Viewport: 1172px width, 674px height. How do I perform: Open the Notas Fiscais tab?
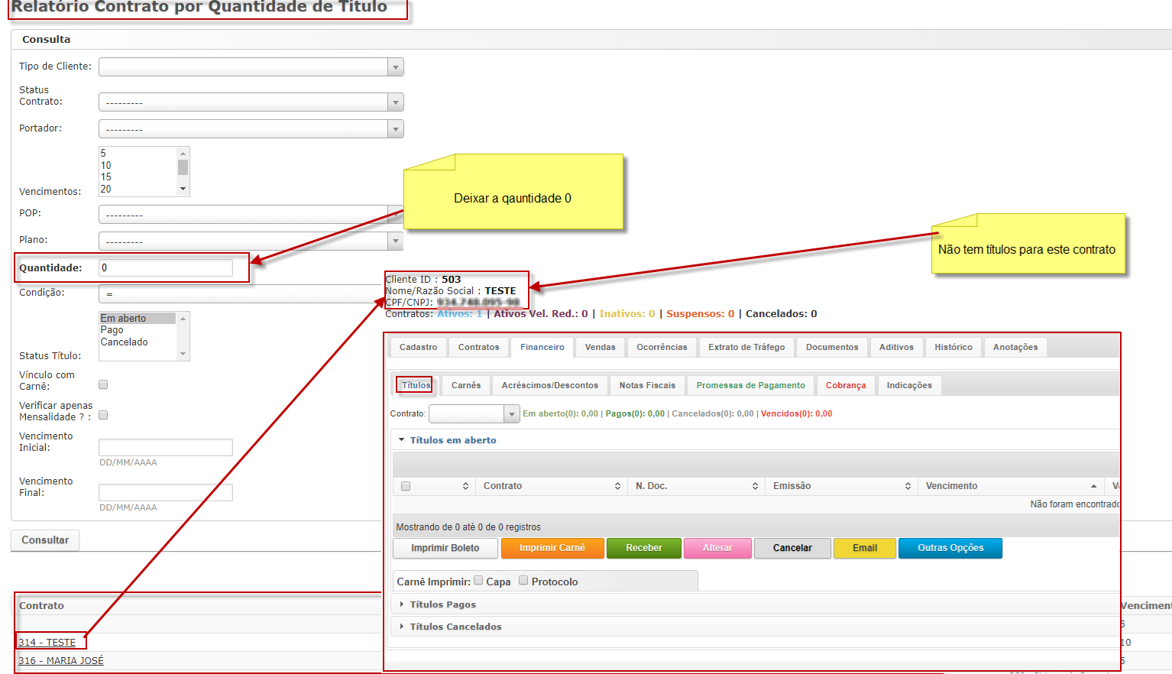click(647, 385)
